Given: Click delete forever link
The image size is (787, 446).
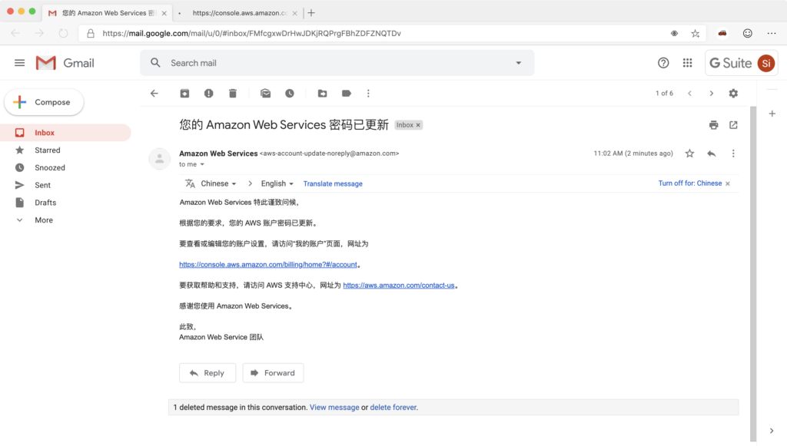Looking at the screenshot, I should click(x=393, y=408).
